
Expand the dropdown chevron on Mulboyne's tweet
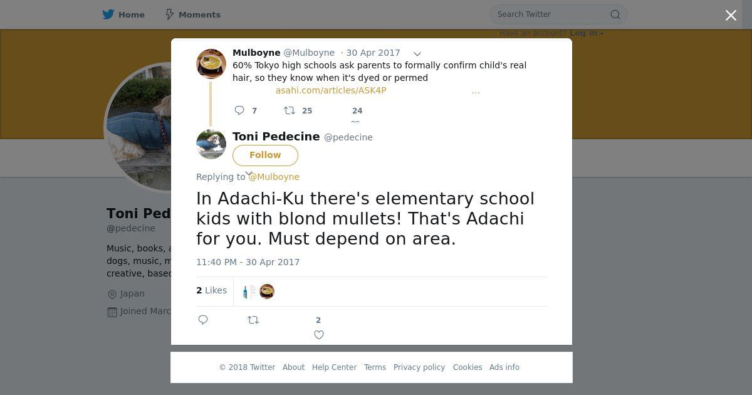point(417,54)
